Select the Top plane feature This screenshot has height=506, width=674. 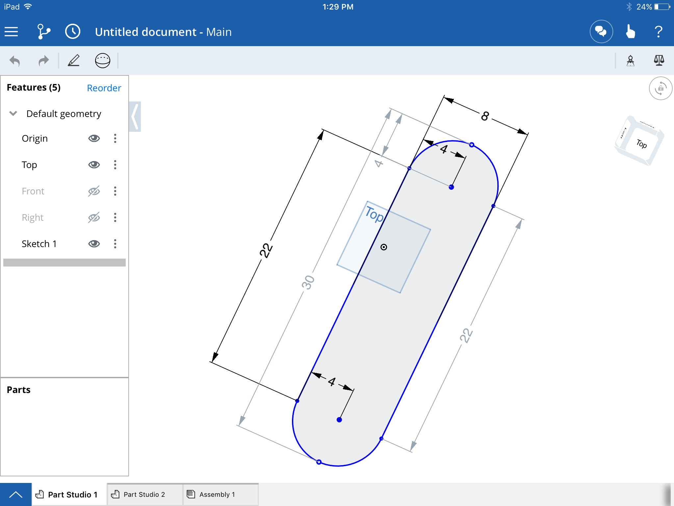(x=30, y=165)
